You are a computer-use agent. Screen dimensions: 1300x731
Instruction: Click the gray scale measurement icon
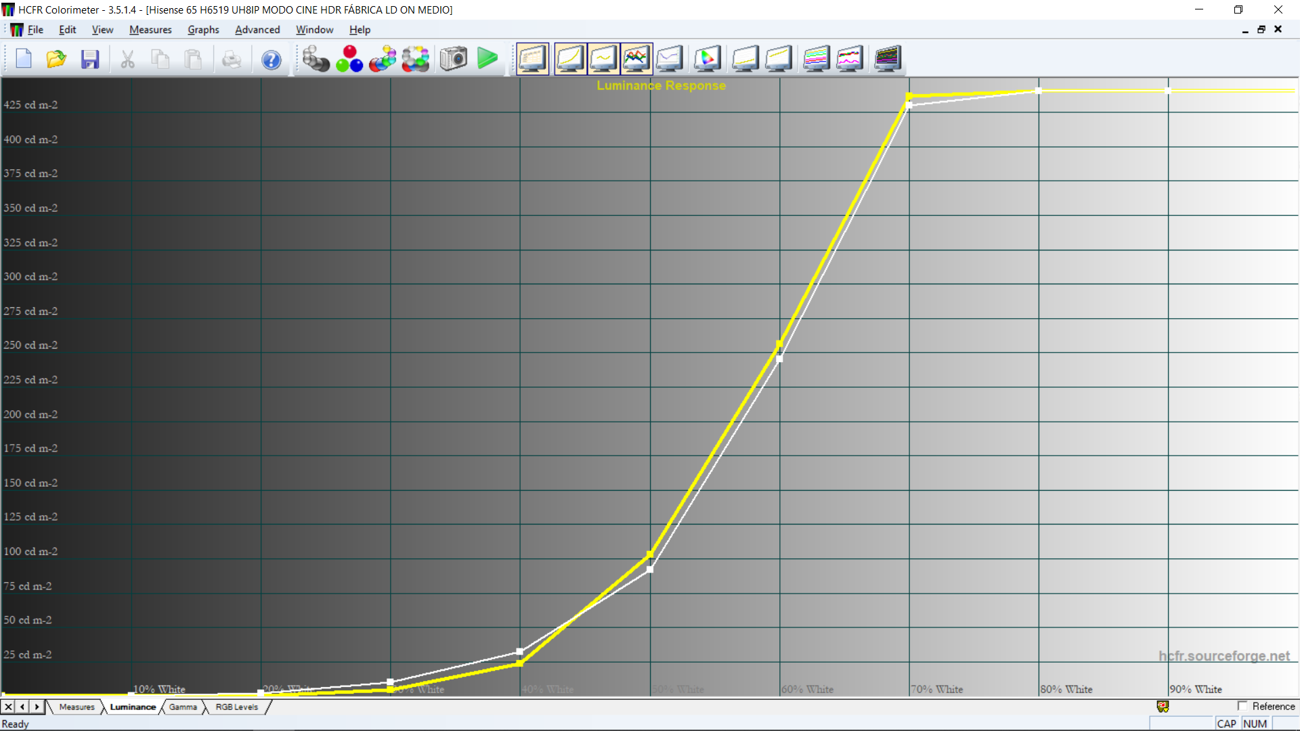click(316, 59)
